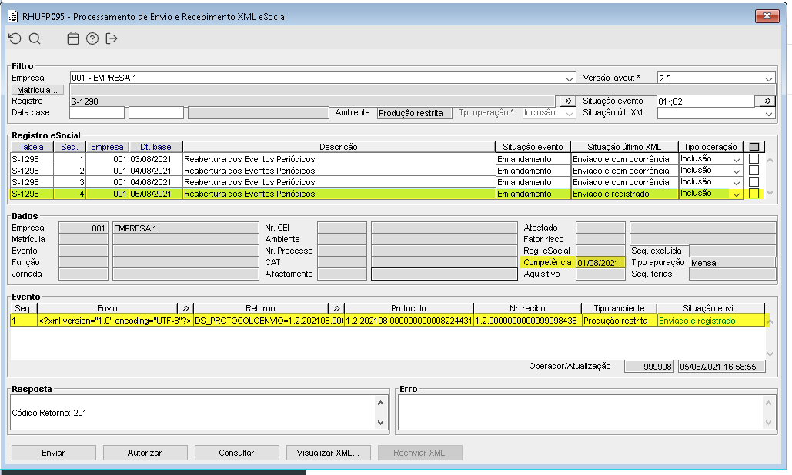The width and height of the screenshot is (792, 475).
Task: Click the Registro field showing S-1298
Action: 312,101
